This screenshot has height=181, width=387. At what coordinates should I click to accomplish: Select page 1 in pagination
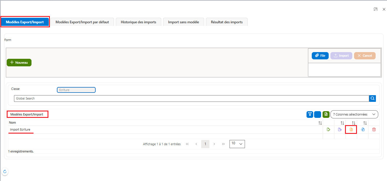coord(205,144)
